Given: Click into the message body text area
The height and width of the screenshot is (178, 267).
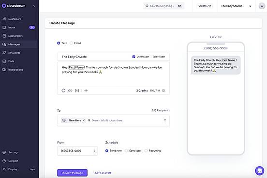Looking at the screenshot, I should (x=113, y=74).
